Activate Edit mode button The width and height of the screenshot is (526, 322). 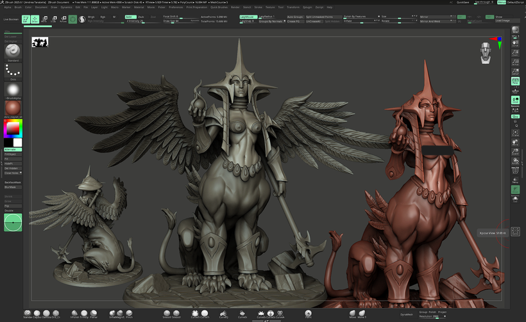point(26,19)
